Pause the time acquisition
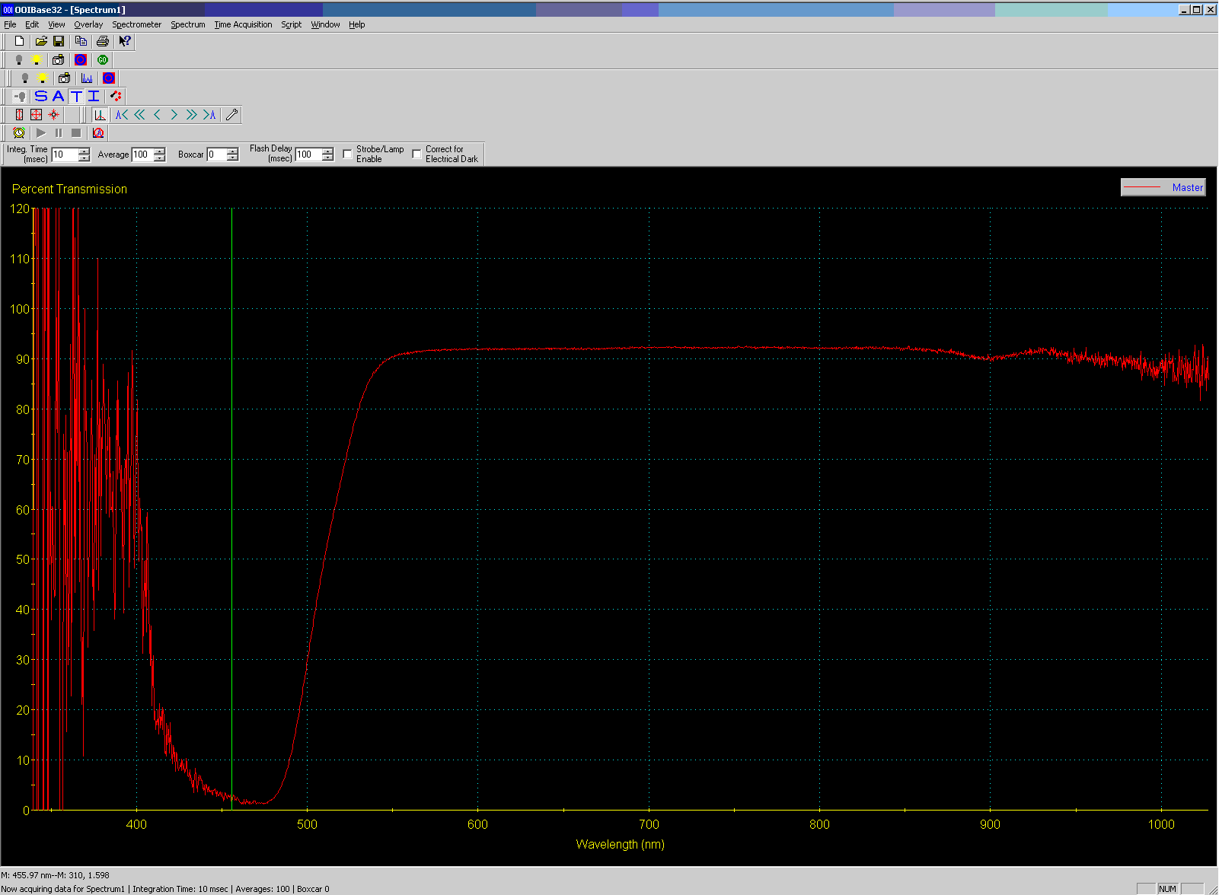This screenshot has width=1219, height=895. coord(59,132)
